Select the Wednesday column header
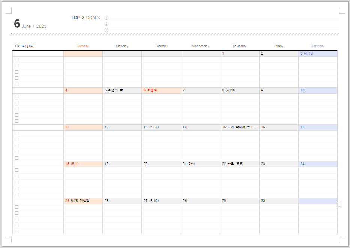 coord(200,46)
